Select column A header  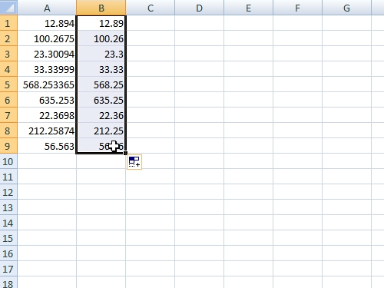47,8
